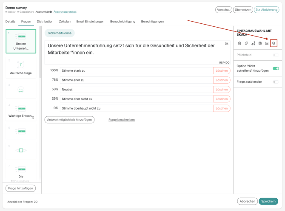285x211 pixels.
Task: Go to the Berechtigungen tab
Action: [x=152, y=22]
